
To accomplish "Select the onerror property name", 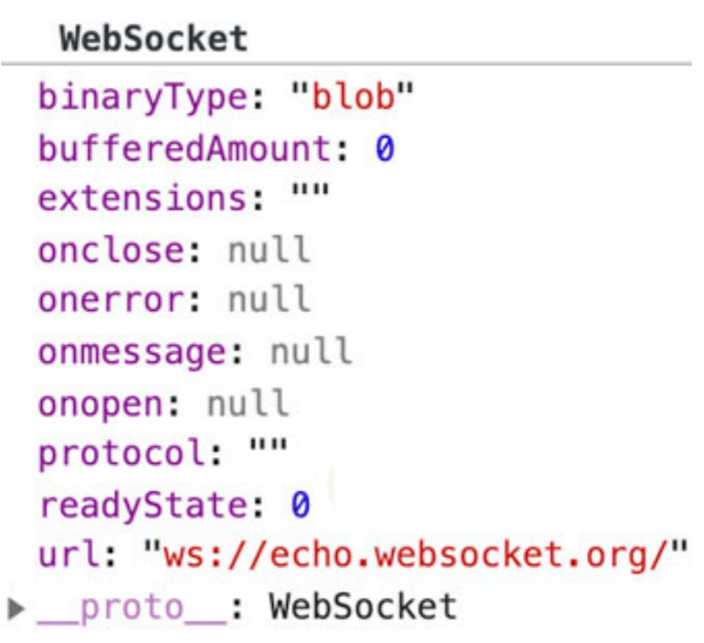I will point(111,300).
